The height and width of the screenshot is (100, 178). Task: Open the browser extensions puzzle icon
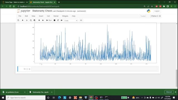[x=164, y=6]
